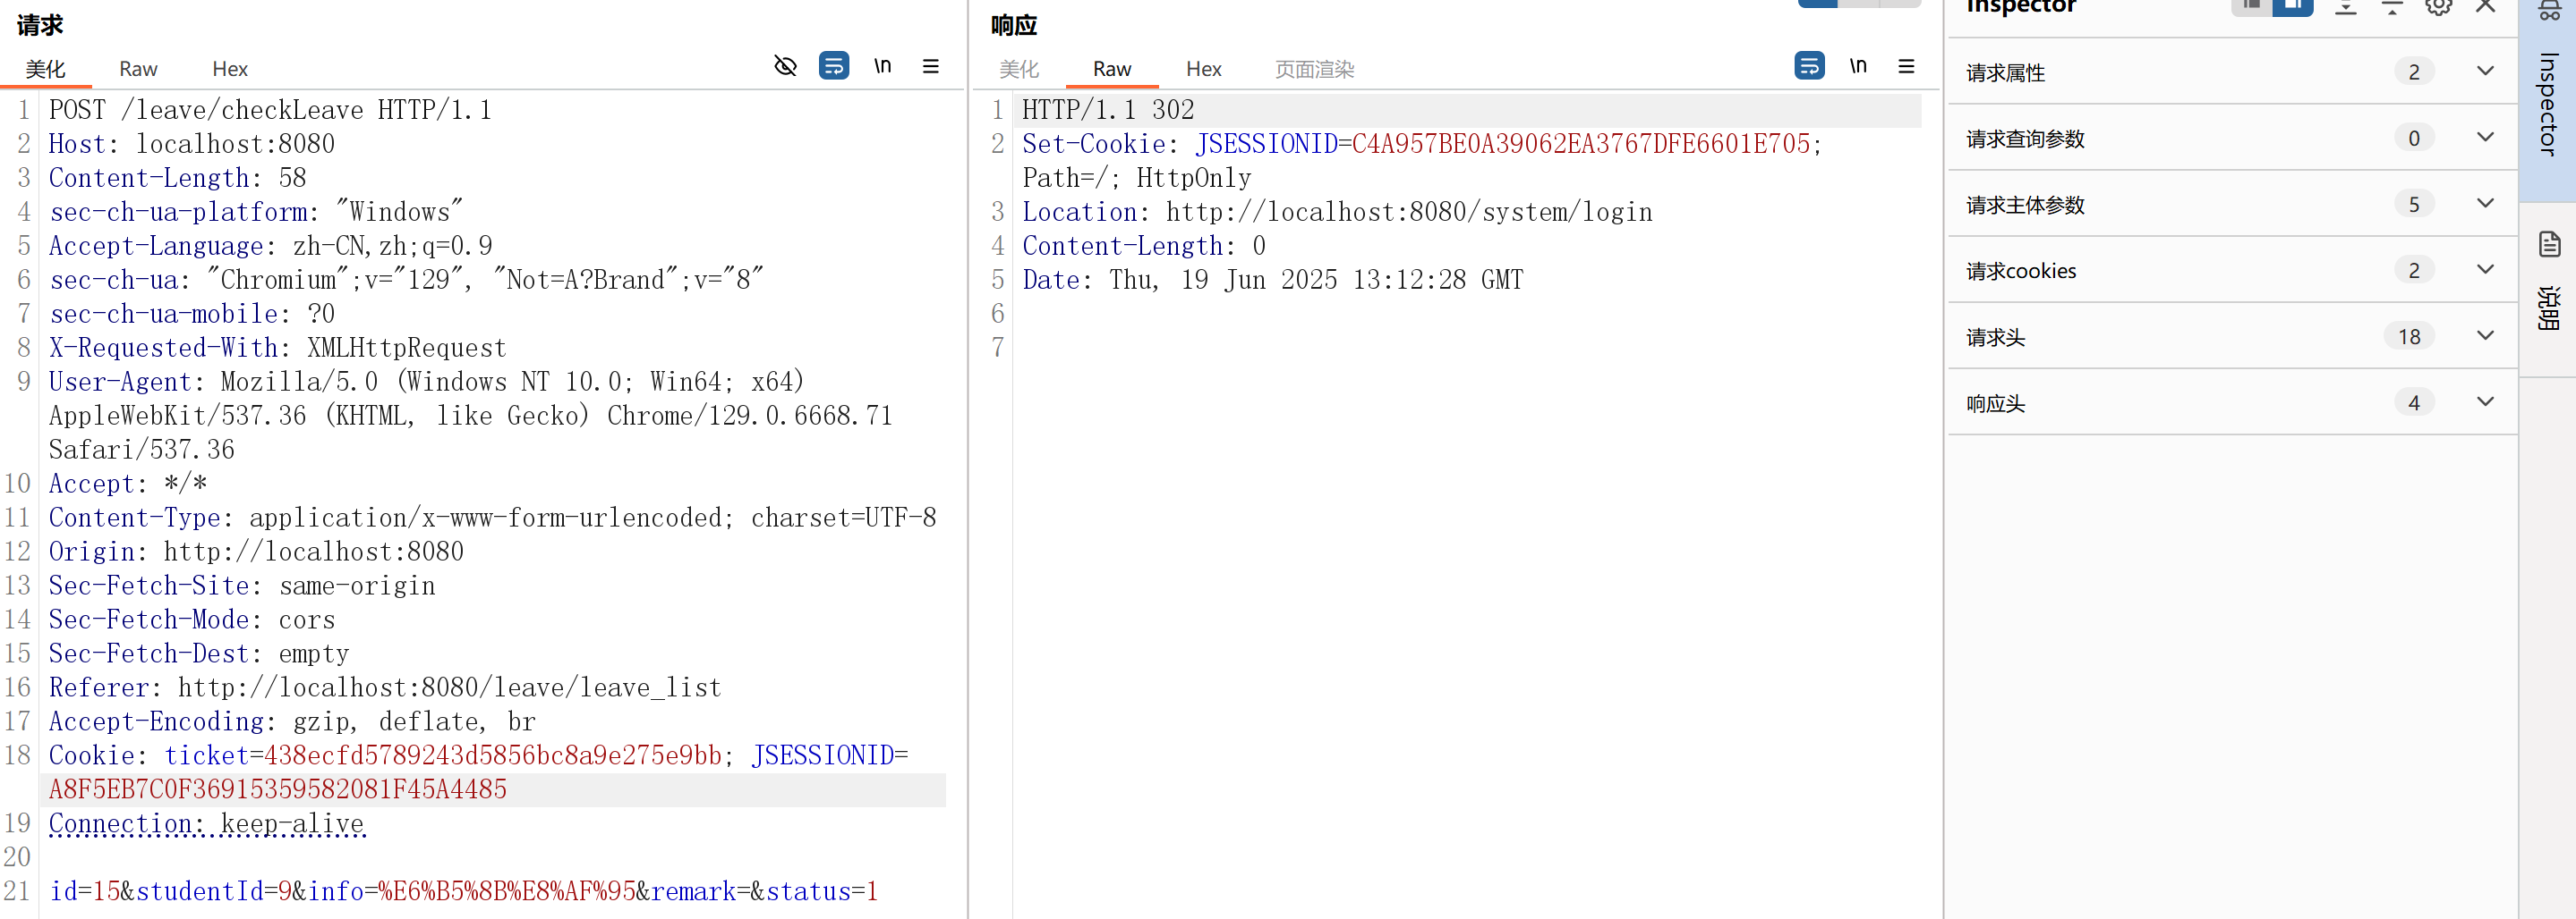Select the request Hex tab
Image resolution: width=2576 pixels, height=919 pixels.
coord(230,69)
